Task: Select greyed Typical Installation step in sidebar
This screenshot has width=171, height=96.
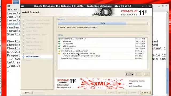Action: point(34,42)
